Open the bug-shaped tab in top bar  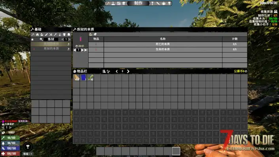[x=163, y=4]
